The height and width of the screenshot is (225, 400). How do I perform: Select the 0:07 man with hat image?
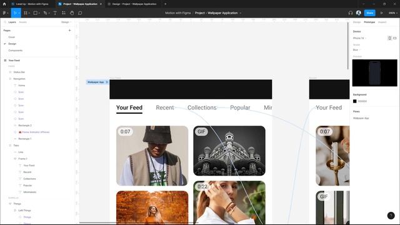click(152, 156)
